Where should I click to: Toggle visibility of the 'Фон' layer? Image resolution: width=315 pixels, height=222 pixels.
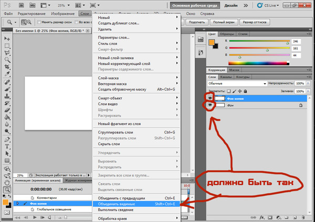(x=210, y=105)
